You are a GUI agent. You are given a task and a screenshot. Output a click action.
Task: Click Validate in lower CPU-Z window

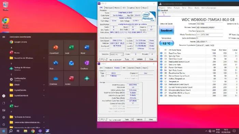[139, 119]
